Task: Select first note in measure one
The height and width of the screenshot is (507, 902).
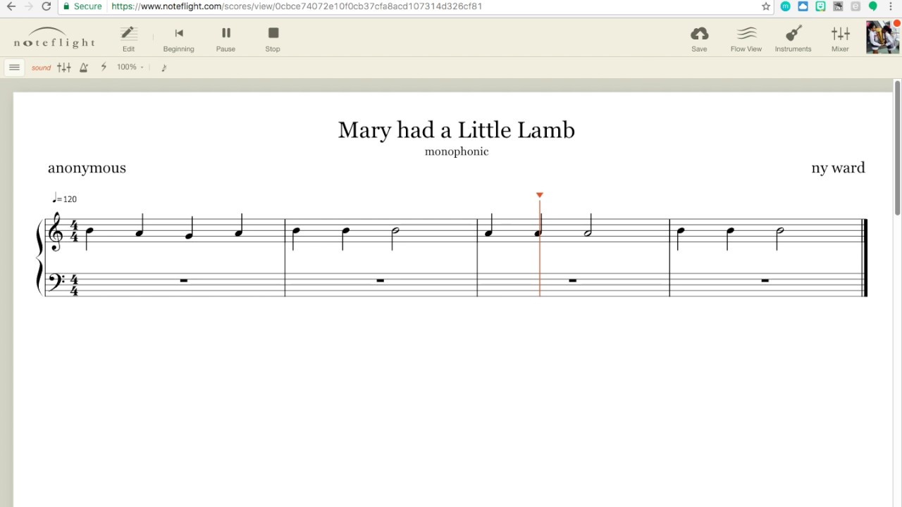Action: pyautogui.click(x=89, y=231)
